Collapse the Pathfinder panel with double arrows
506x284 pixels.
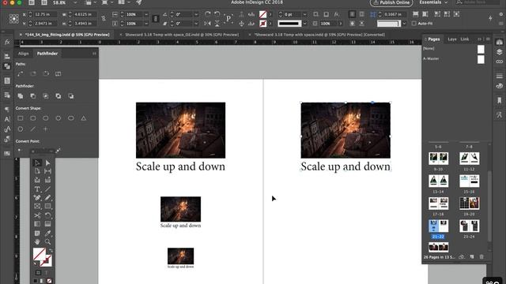pyautogui.click(x=94, y=54)
